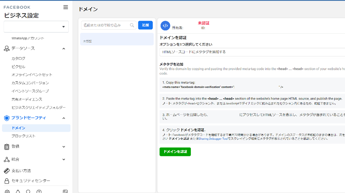Click the 統合 connection icon
The image size is (345, 193).
(x=7, y=159)
